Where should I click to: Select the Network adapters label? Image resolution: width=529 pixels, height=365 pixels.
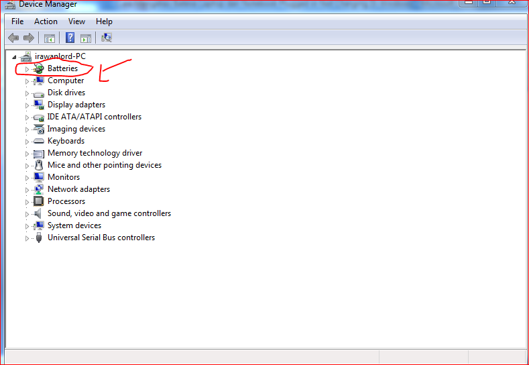coord(79,189)
